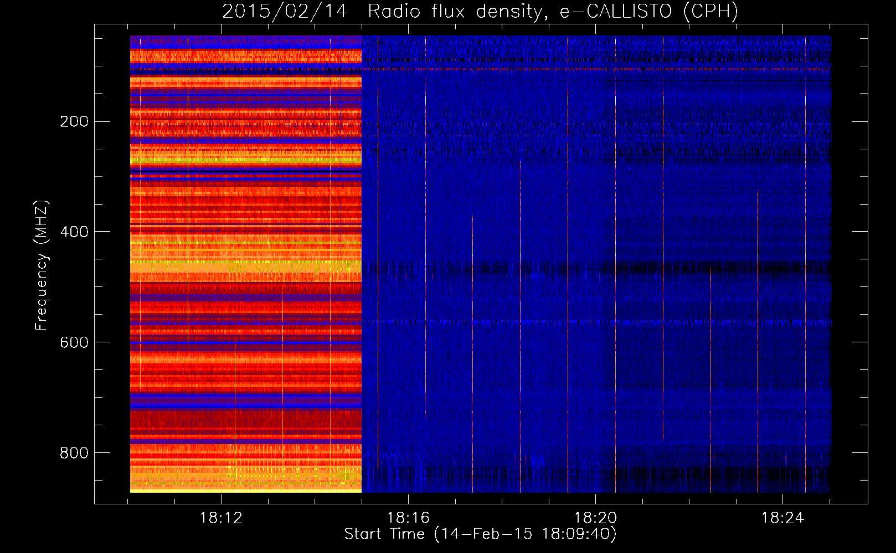Click the 18:12 time tick label
Screen dimensions: 896x553
click(221, 518)
